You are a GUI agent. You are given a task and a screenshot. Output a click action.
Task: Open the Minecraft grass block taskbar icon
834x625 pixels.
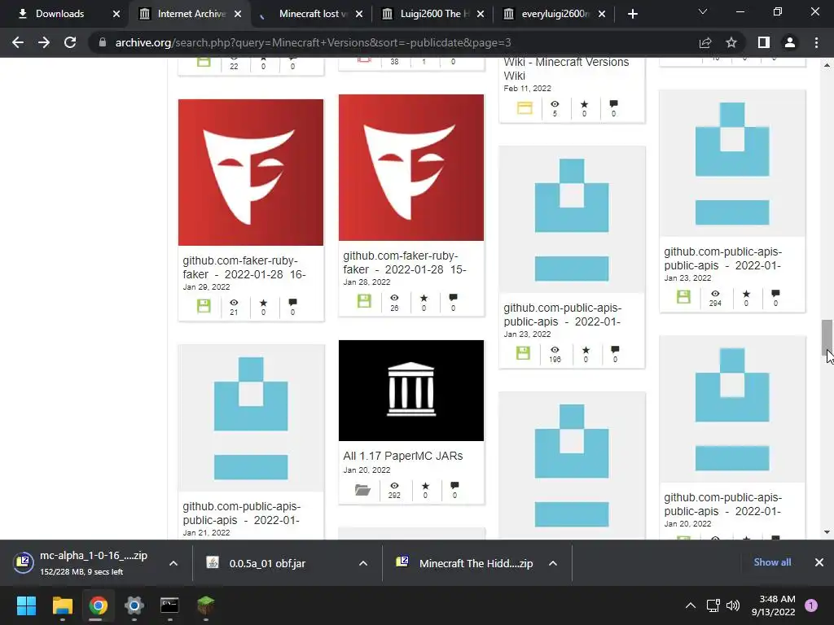click(205, 605)
